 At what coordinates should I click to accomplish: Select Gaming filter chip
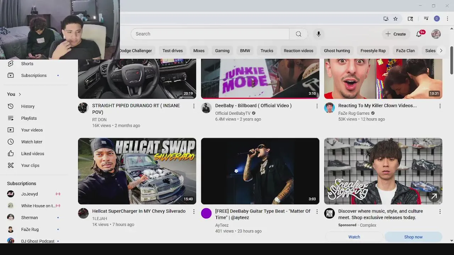[x=222, y=51]
